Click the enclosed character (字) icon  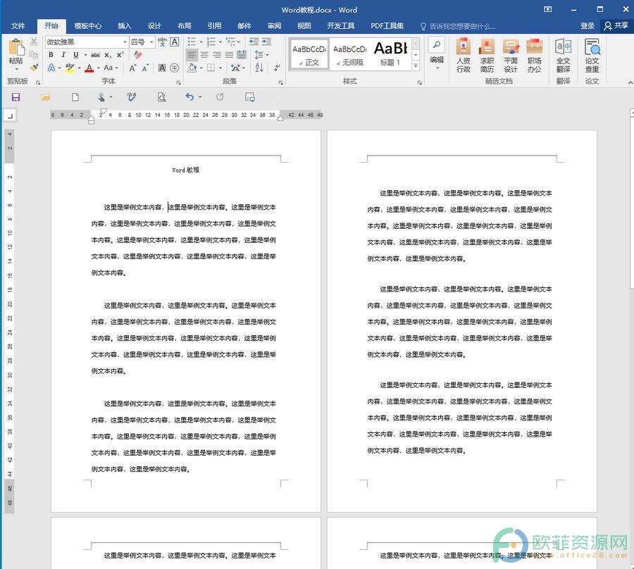coord(174,68)
